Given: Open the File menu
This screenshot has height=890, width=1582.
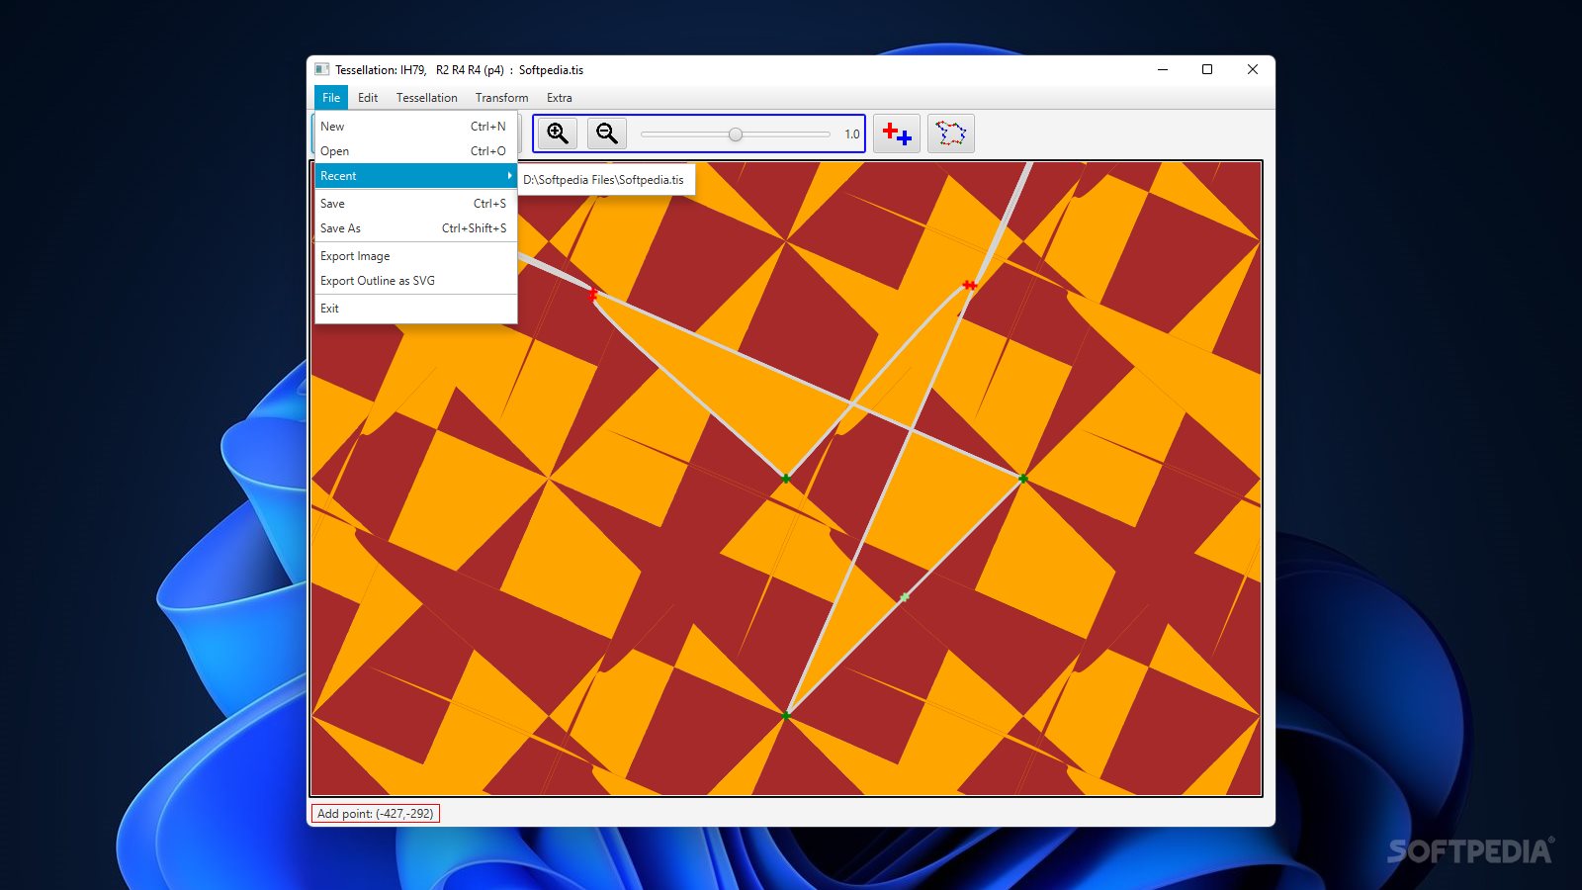Looking at the screenshot, I should coord(331,98).
